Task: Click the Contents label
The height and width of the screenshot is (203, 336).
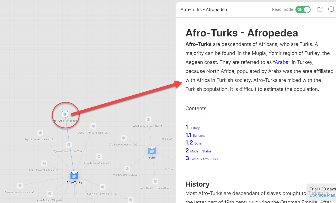Action: [196, 108]
